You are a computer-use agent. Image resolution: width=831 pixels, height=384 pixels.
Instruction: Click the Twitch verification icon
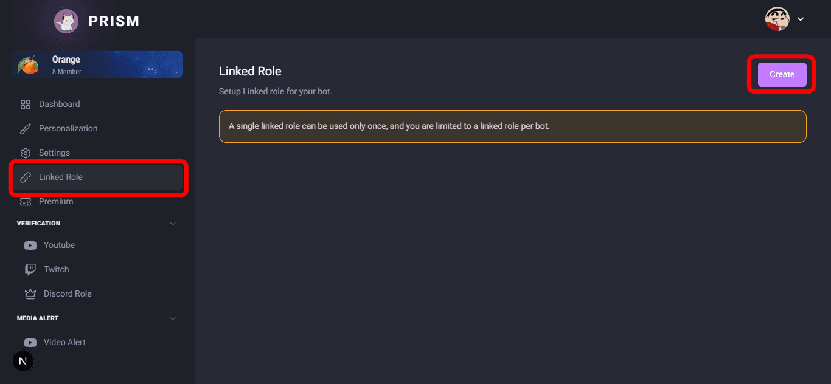coord(30,270)
